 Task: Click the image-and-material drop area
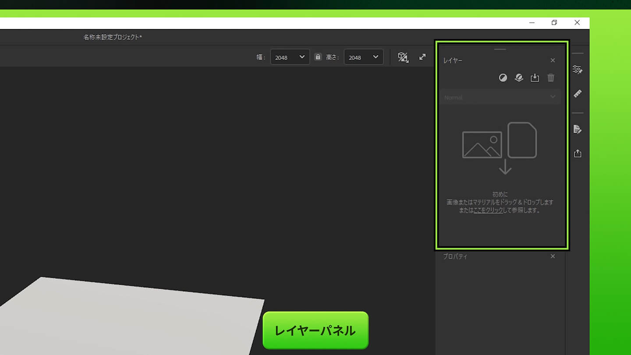(x=500, y=148)
